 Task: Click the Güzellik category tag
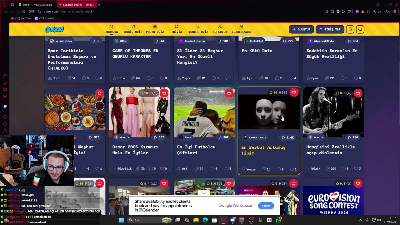coord(122,169)
